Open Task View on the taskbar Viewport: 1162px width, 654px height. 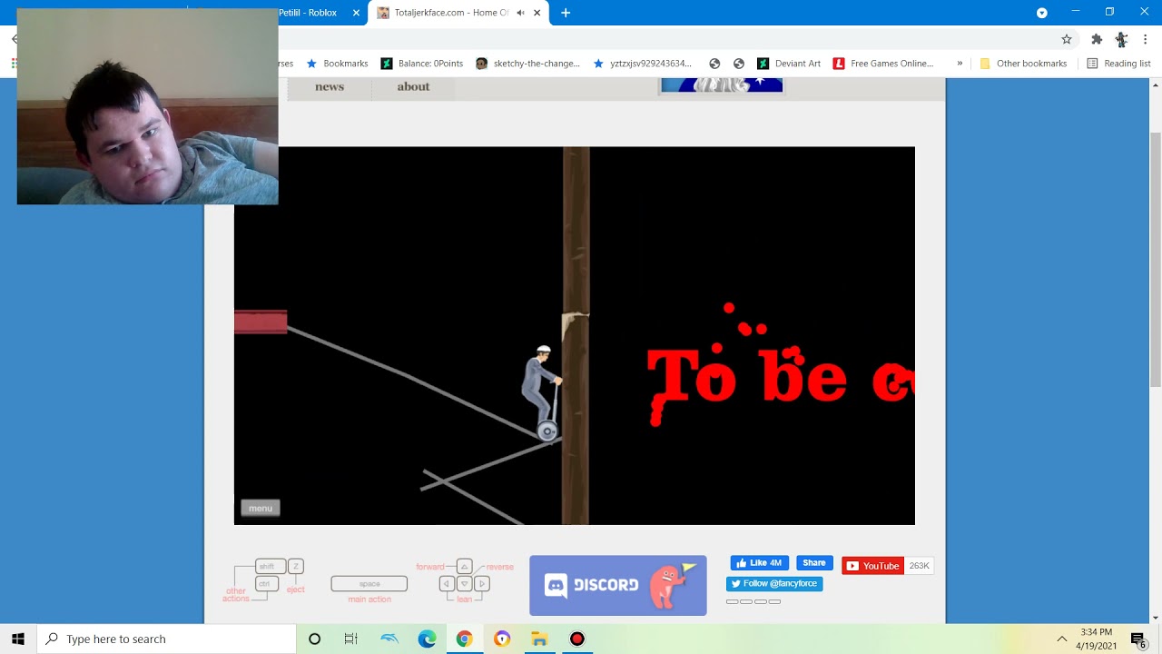tap(351, 639)
